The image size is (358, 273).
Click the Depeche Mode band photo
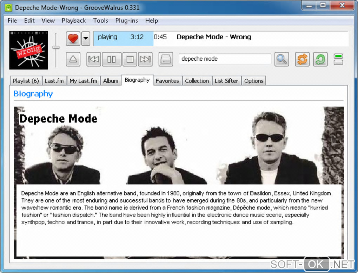[179, 146]
